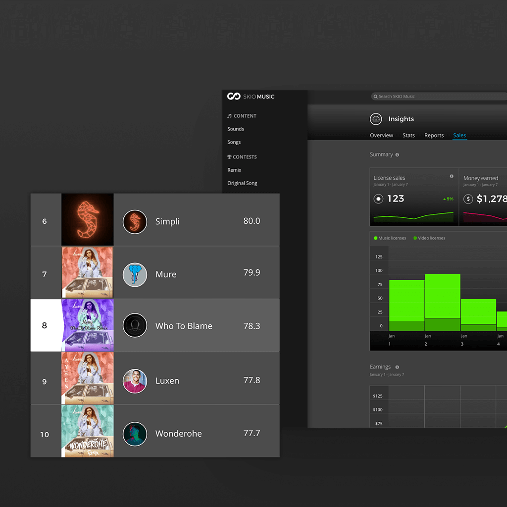
Task: Open Simpli's seahorse avatar
Action: point(135,222)
